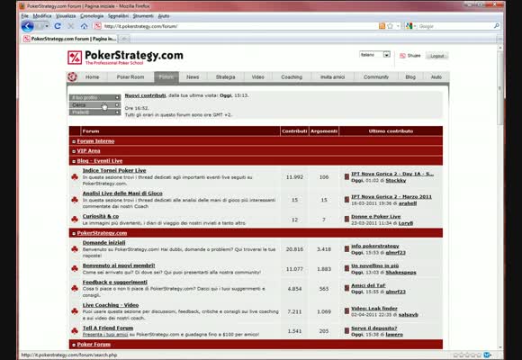Click last-post icon beside Un novellino in più

tap(346, 268)
